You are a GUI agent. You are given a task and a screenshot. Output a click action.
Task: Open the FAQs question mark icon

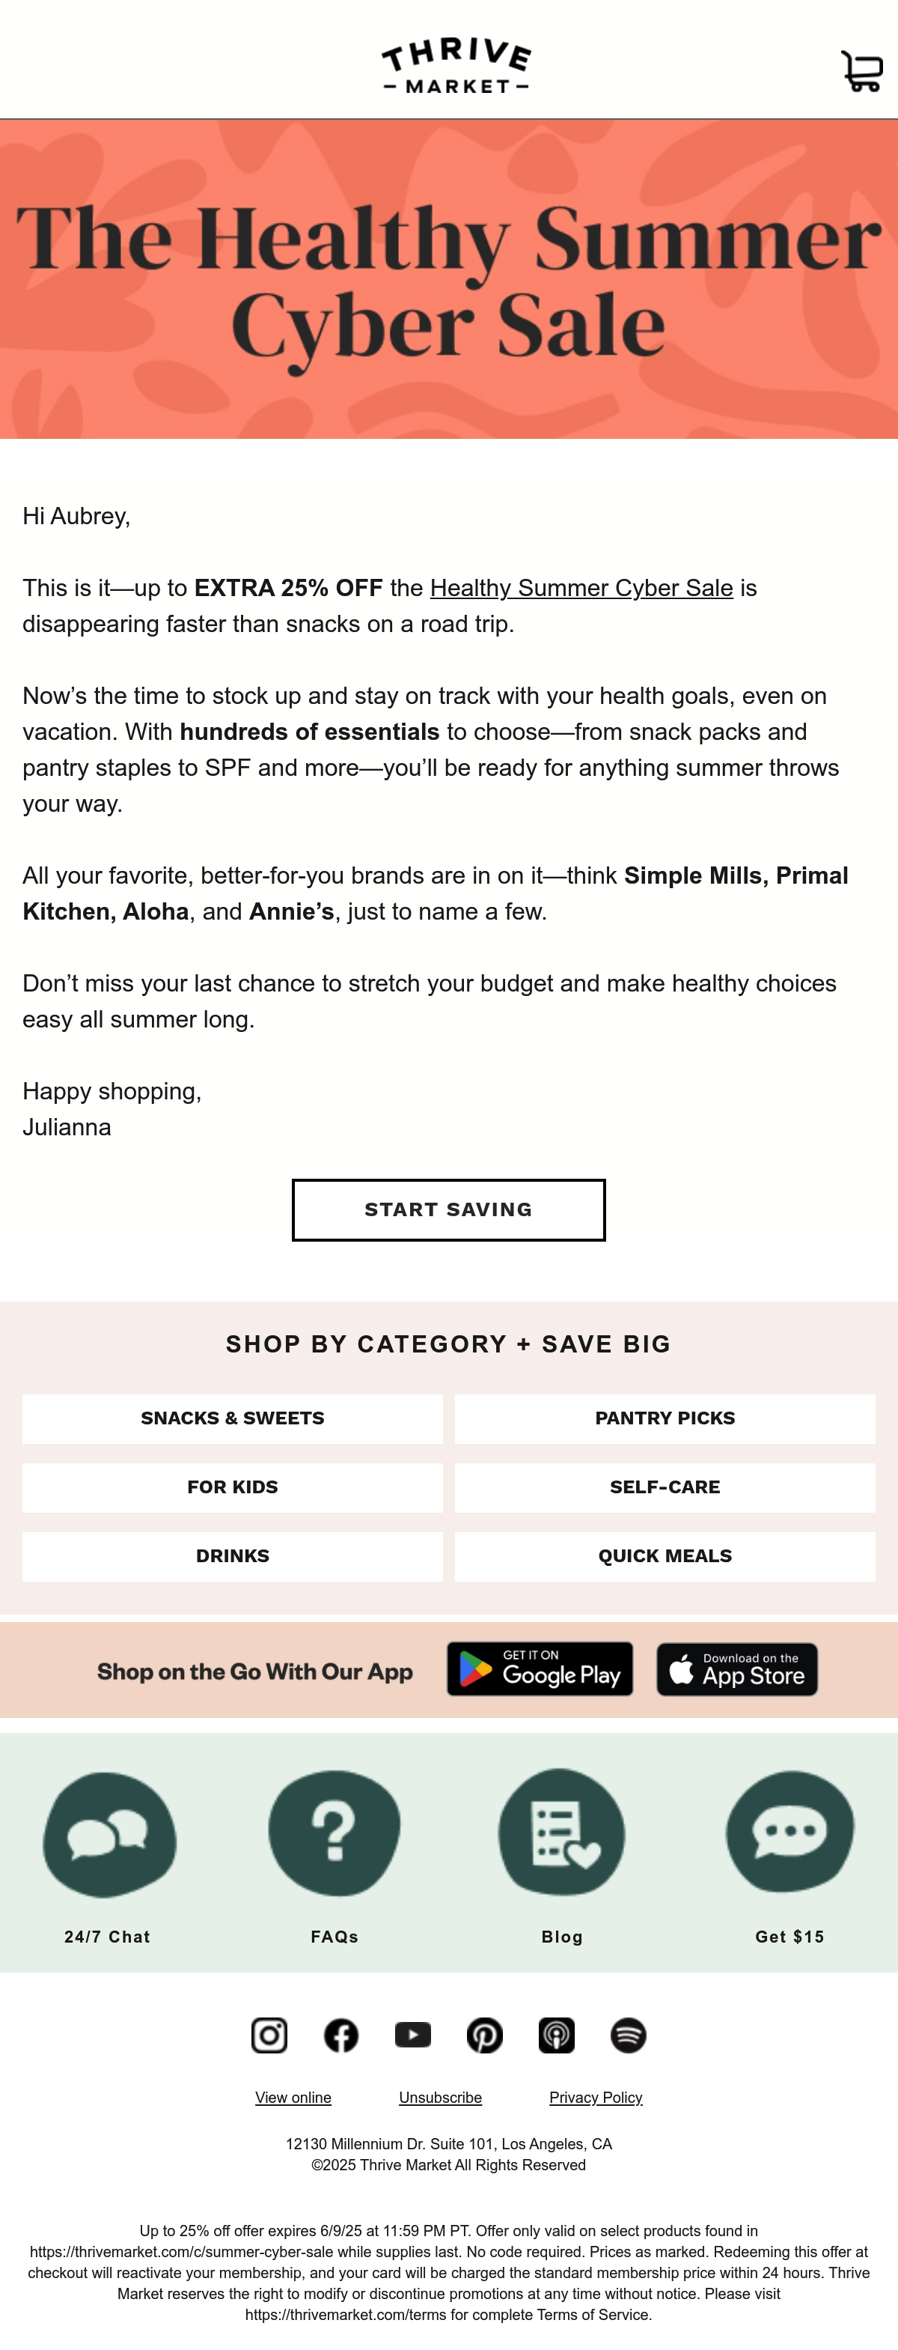point(335,1833)
